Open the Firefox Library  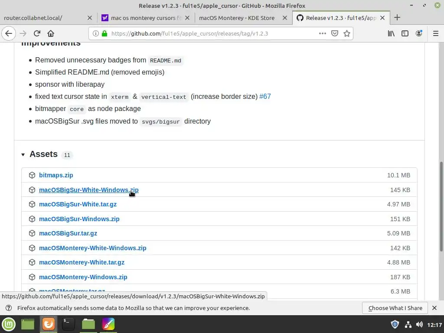pos(391,33)
